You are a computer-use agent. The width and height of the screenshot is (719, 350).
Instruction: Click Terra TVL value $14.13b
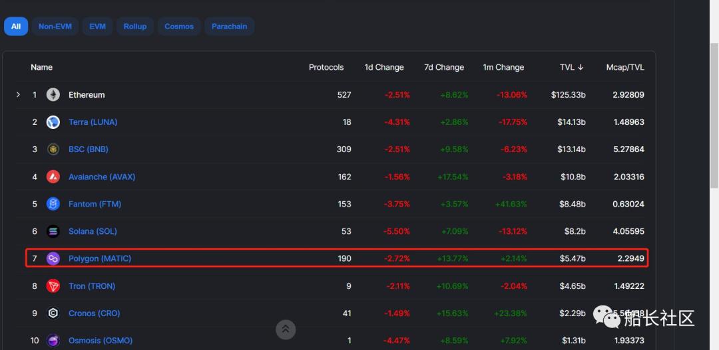[x=571, y=122]
